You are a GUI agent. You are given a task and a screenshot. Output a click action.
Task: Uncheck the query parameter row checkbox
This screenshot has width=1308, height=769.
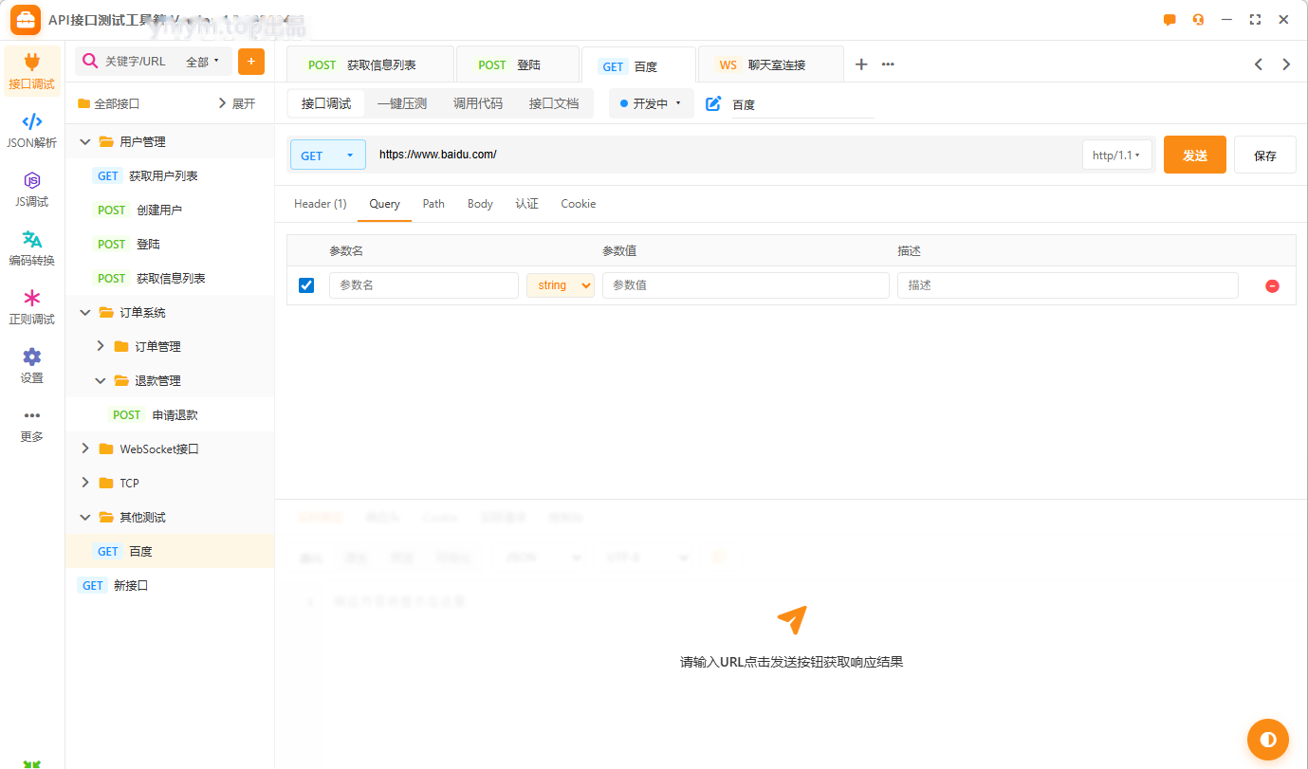pyautogui.click(x=306, y=285)
